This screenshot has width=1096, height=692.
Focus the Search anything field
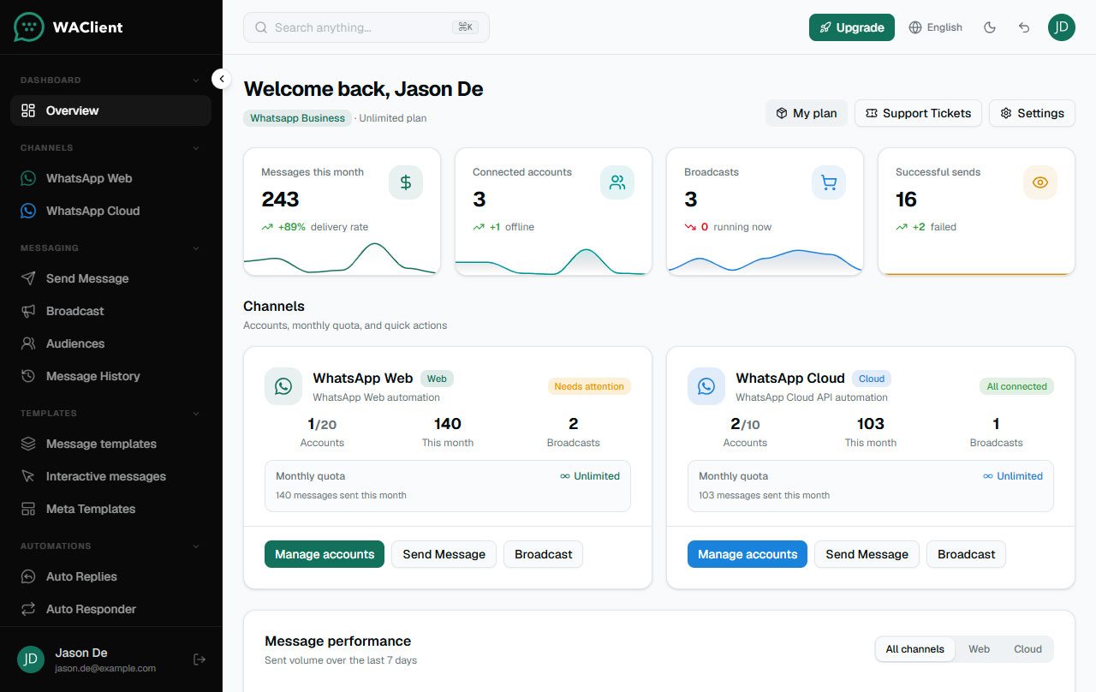[366, 27]
